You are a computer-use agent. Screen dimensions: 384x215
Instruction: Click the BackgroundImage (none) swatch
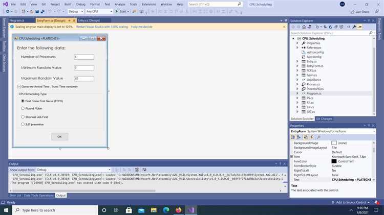click(x=334, y=143)
